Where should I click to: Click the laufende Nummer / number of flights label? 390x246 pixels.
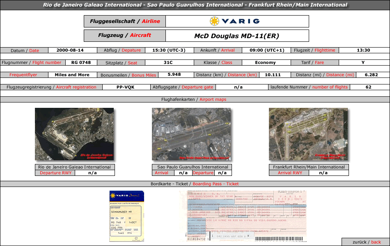coord(309,87)
